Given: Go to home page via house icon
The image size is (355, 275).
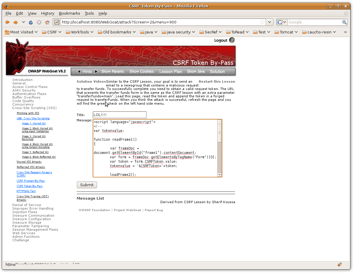Looking at the screenshot, I should click(x=47, y=22).
